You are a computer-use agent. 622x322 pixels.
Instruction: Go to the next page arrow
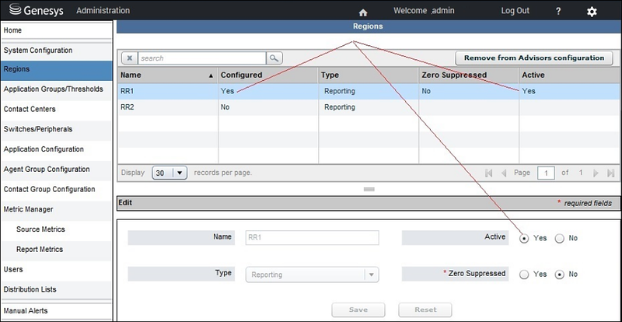point(596,173)
